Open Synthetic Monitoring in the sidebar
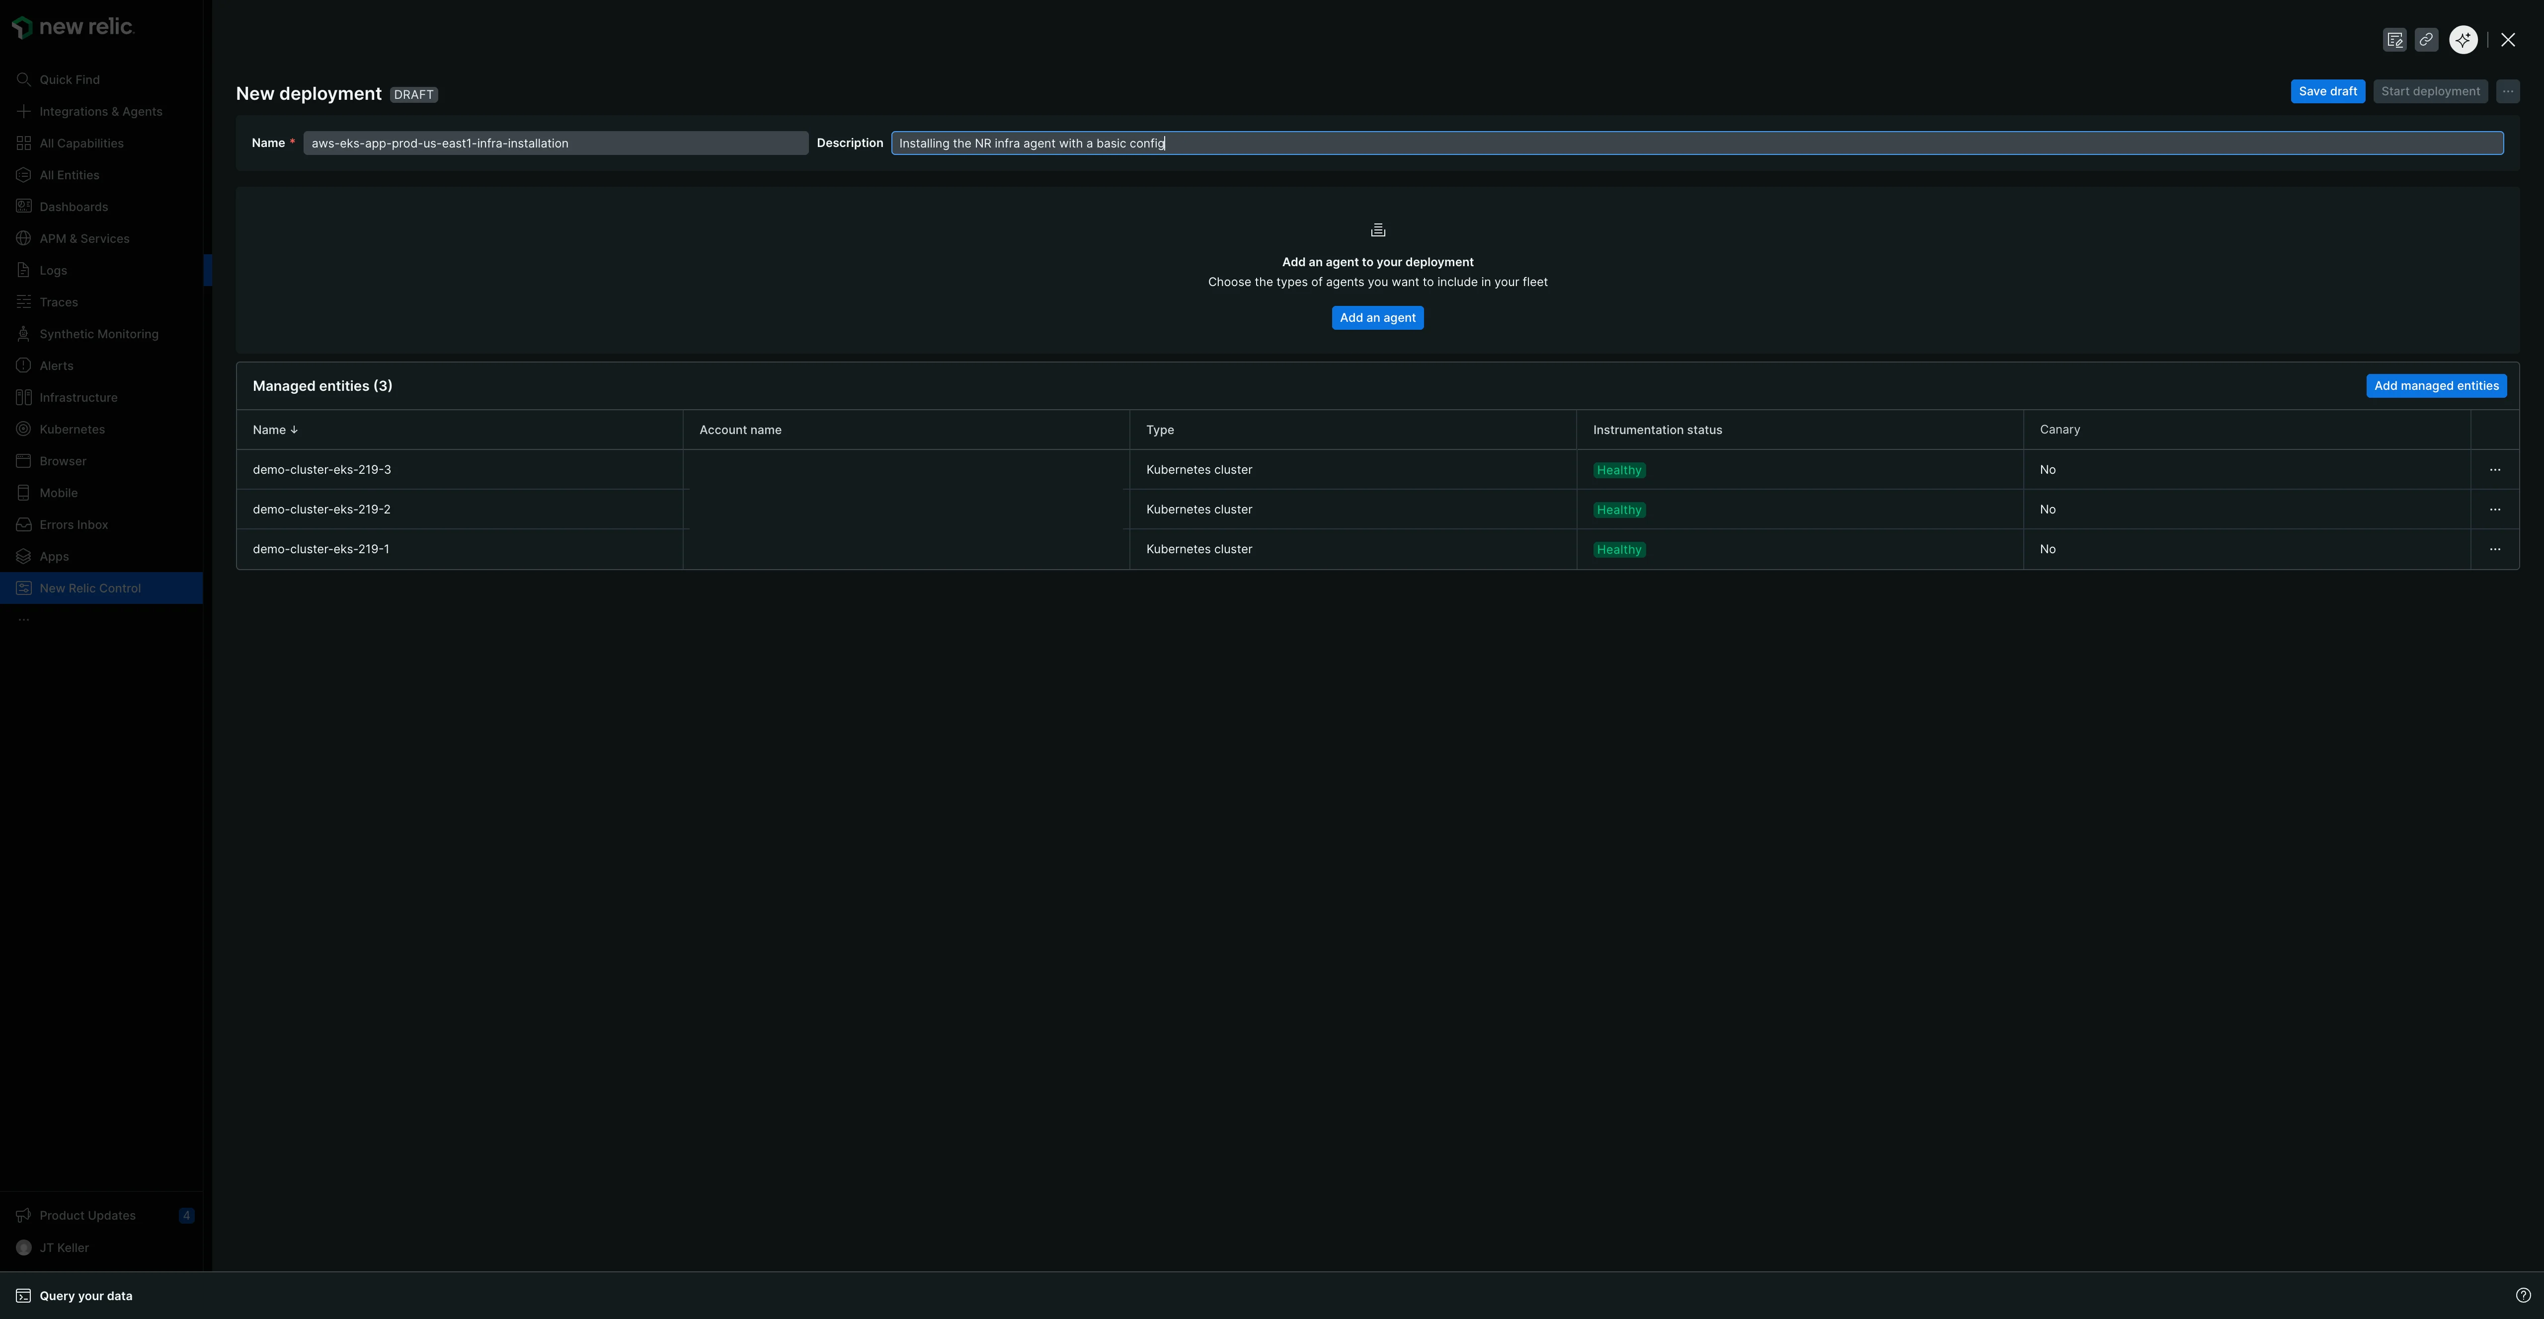The width and height of the screenshot is (2544, 1319). click(99, 334)
